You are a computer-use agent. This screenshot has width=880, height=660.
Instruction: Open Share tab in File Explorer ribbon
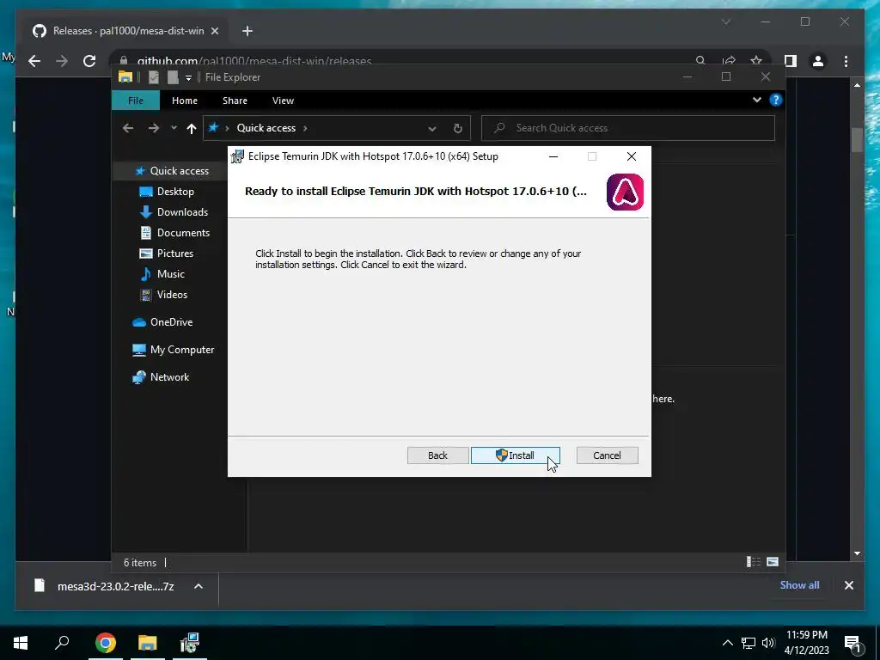235,101
